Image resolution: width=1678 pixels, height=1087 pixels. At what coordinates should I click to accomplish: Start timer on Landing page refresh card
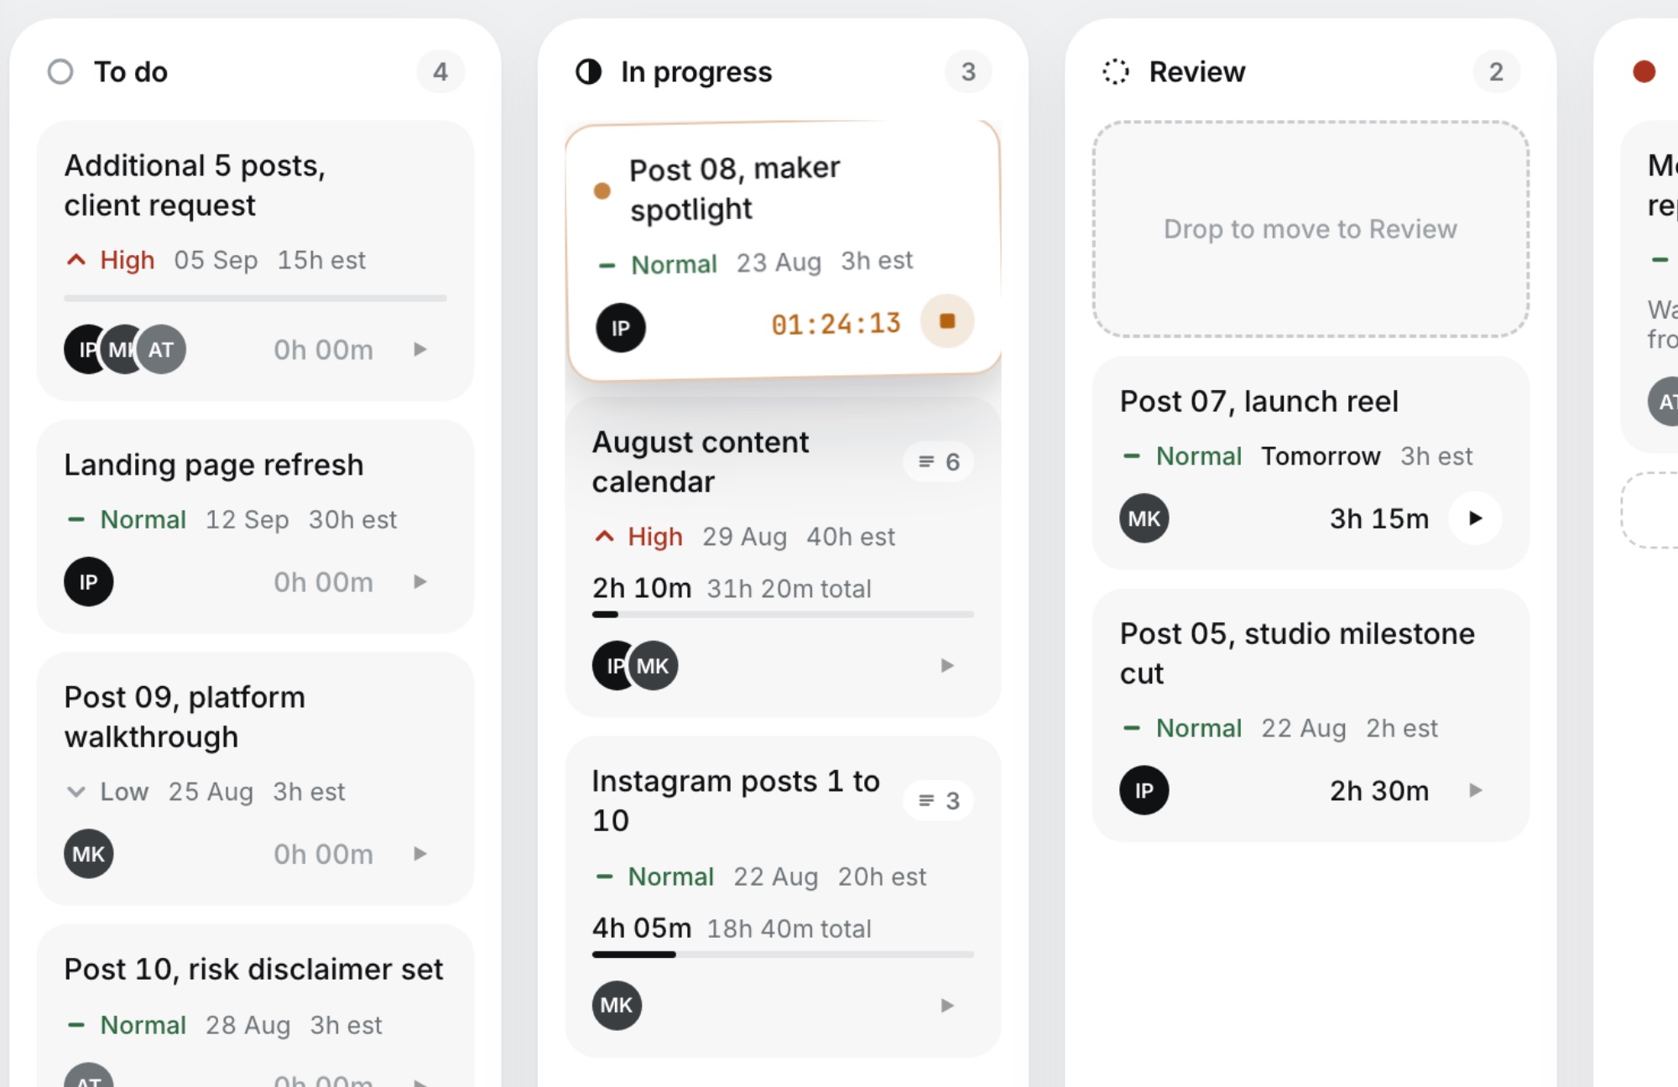click(x=420, y=582)
